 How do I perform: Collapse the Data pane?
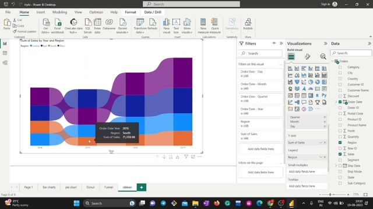(370, 44)
